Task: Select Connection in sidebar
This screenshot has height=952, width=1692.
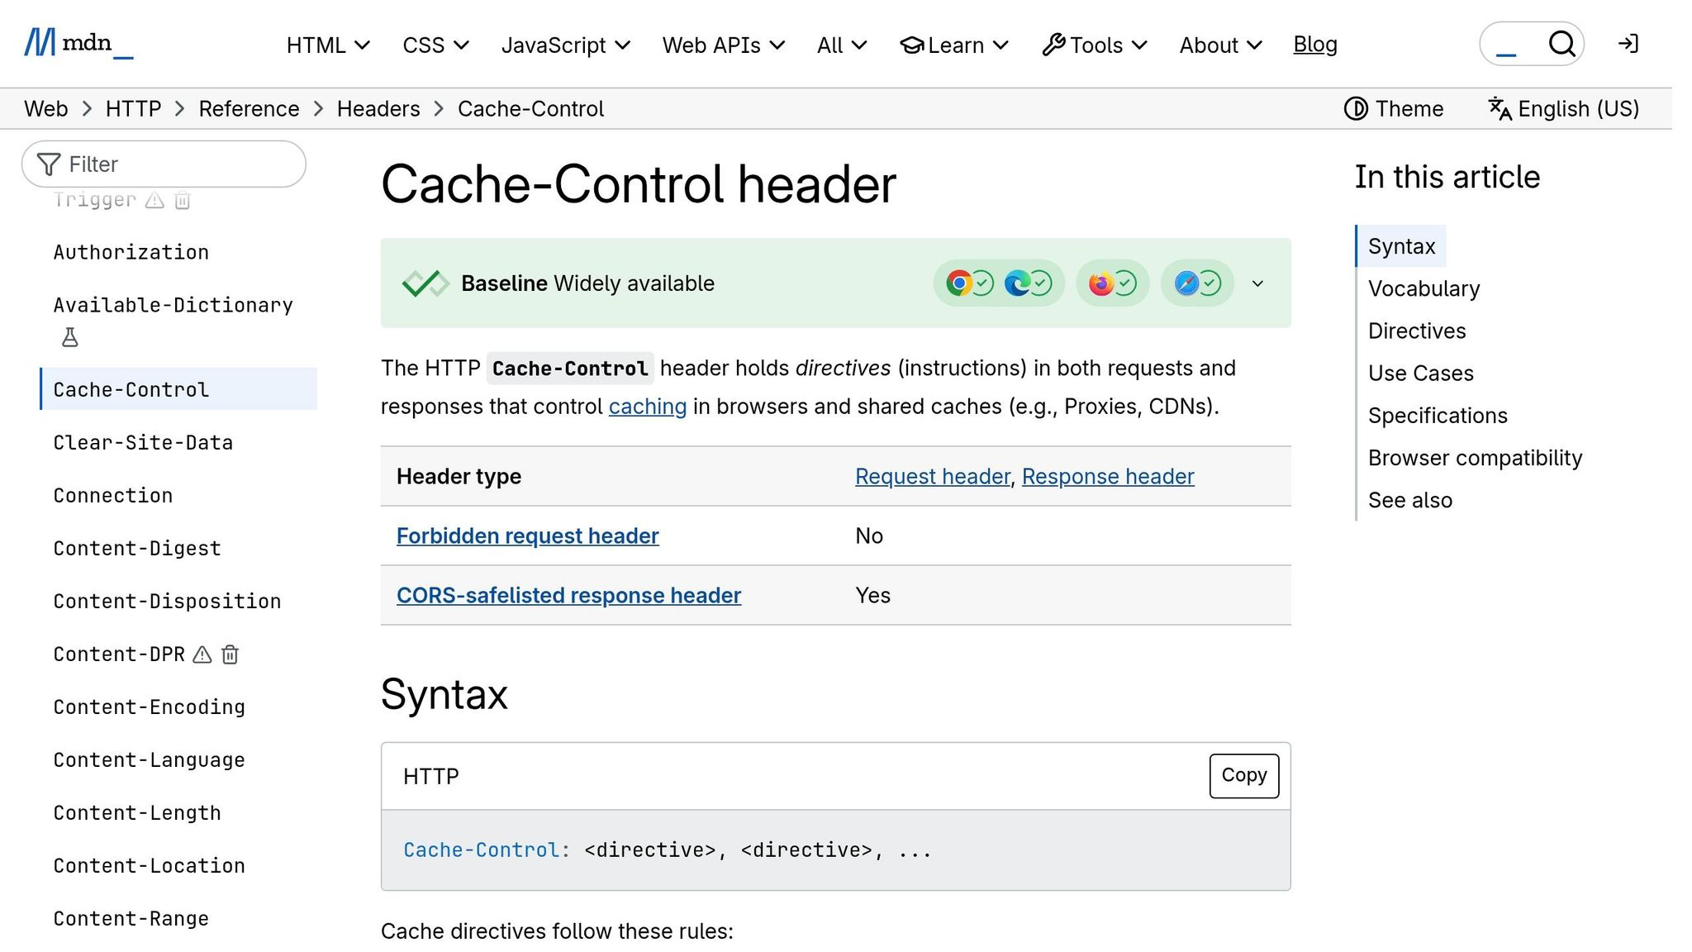Action: pos(113,496)
